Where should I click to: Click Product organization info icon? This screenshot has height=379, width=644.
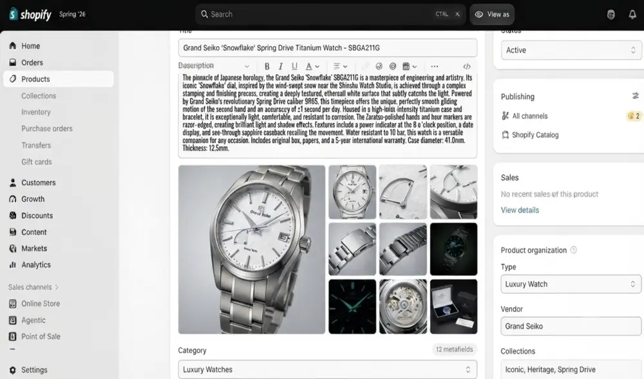pyautogui.click(x=574, y=250)
